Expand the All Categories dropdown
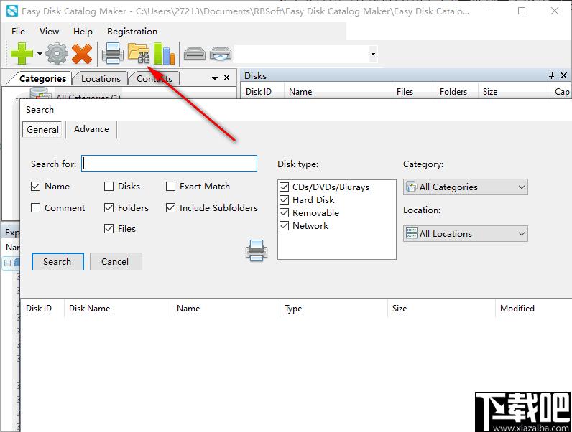This screenshot has height=432, width=572. pos(465,187)
